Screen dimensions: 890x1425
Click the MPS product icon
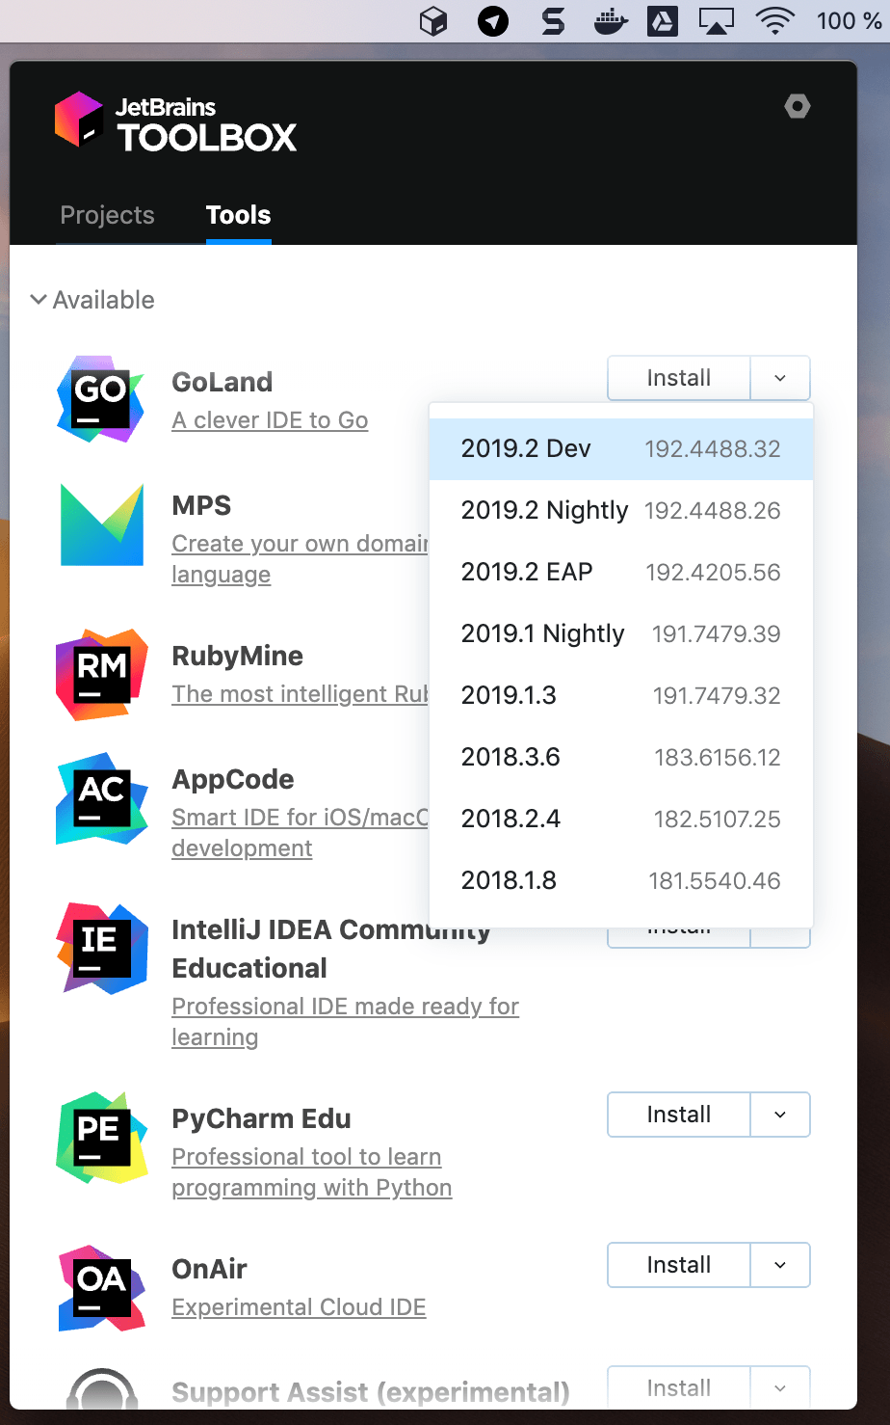point(101,524)
